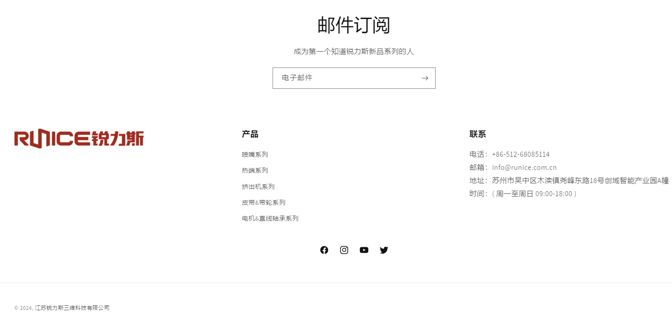The width and height of the screenshot is (672, 327).
Task: Click the 联系 column heading
Action: [x=478, y=134]
